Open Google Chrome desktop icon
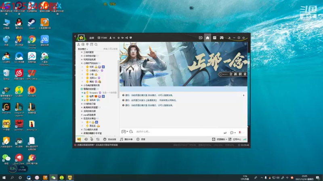The width and height of the screenshot is (323, 181). pyautogui.click(x=32, y=42)
